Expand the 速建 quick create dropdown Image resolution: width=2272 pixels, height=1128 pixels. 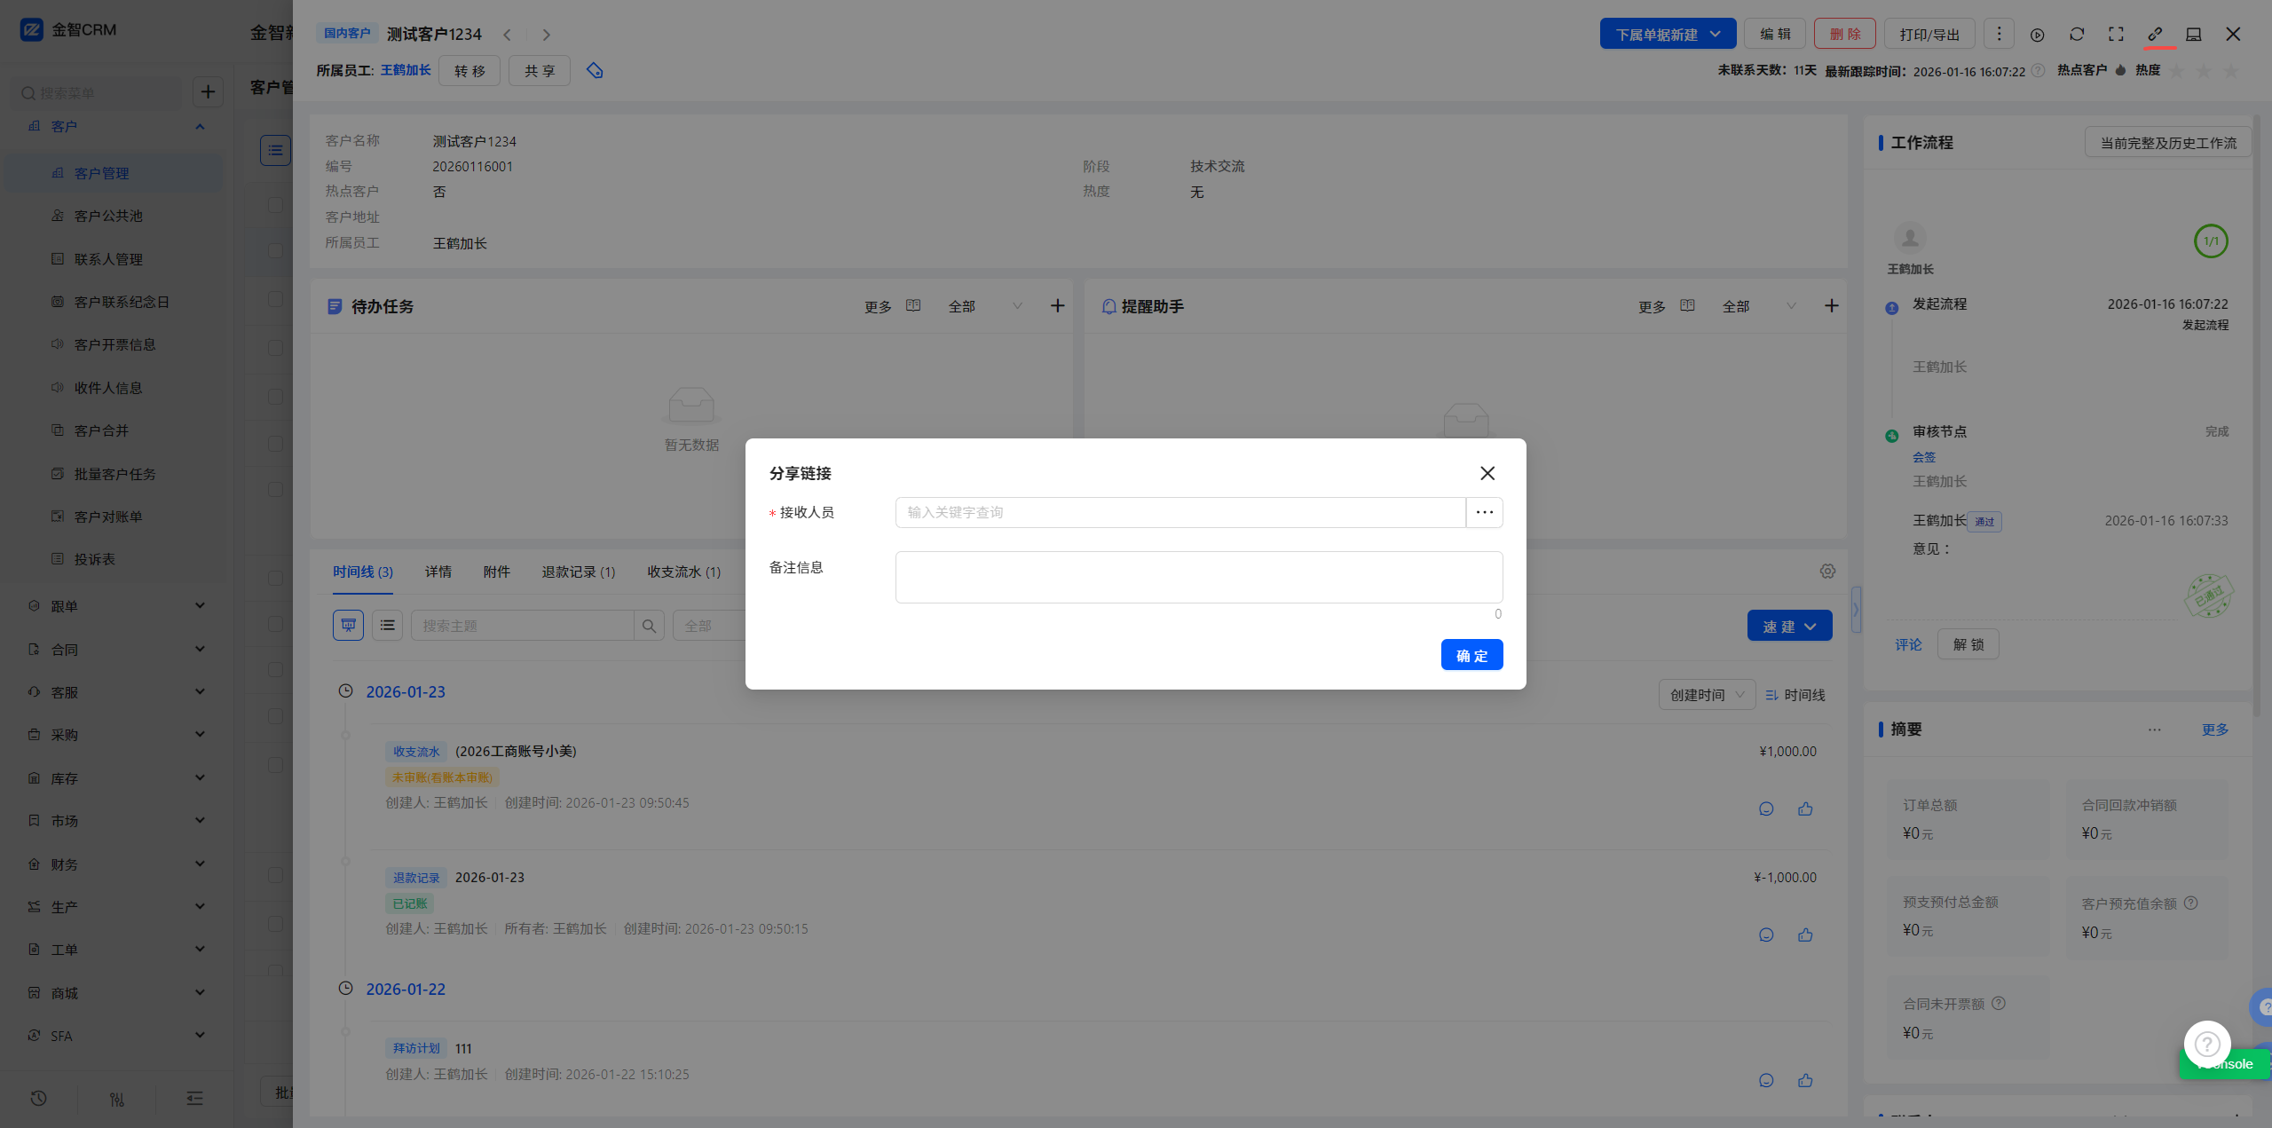[1789, 626]
